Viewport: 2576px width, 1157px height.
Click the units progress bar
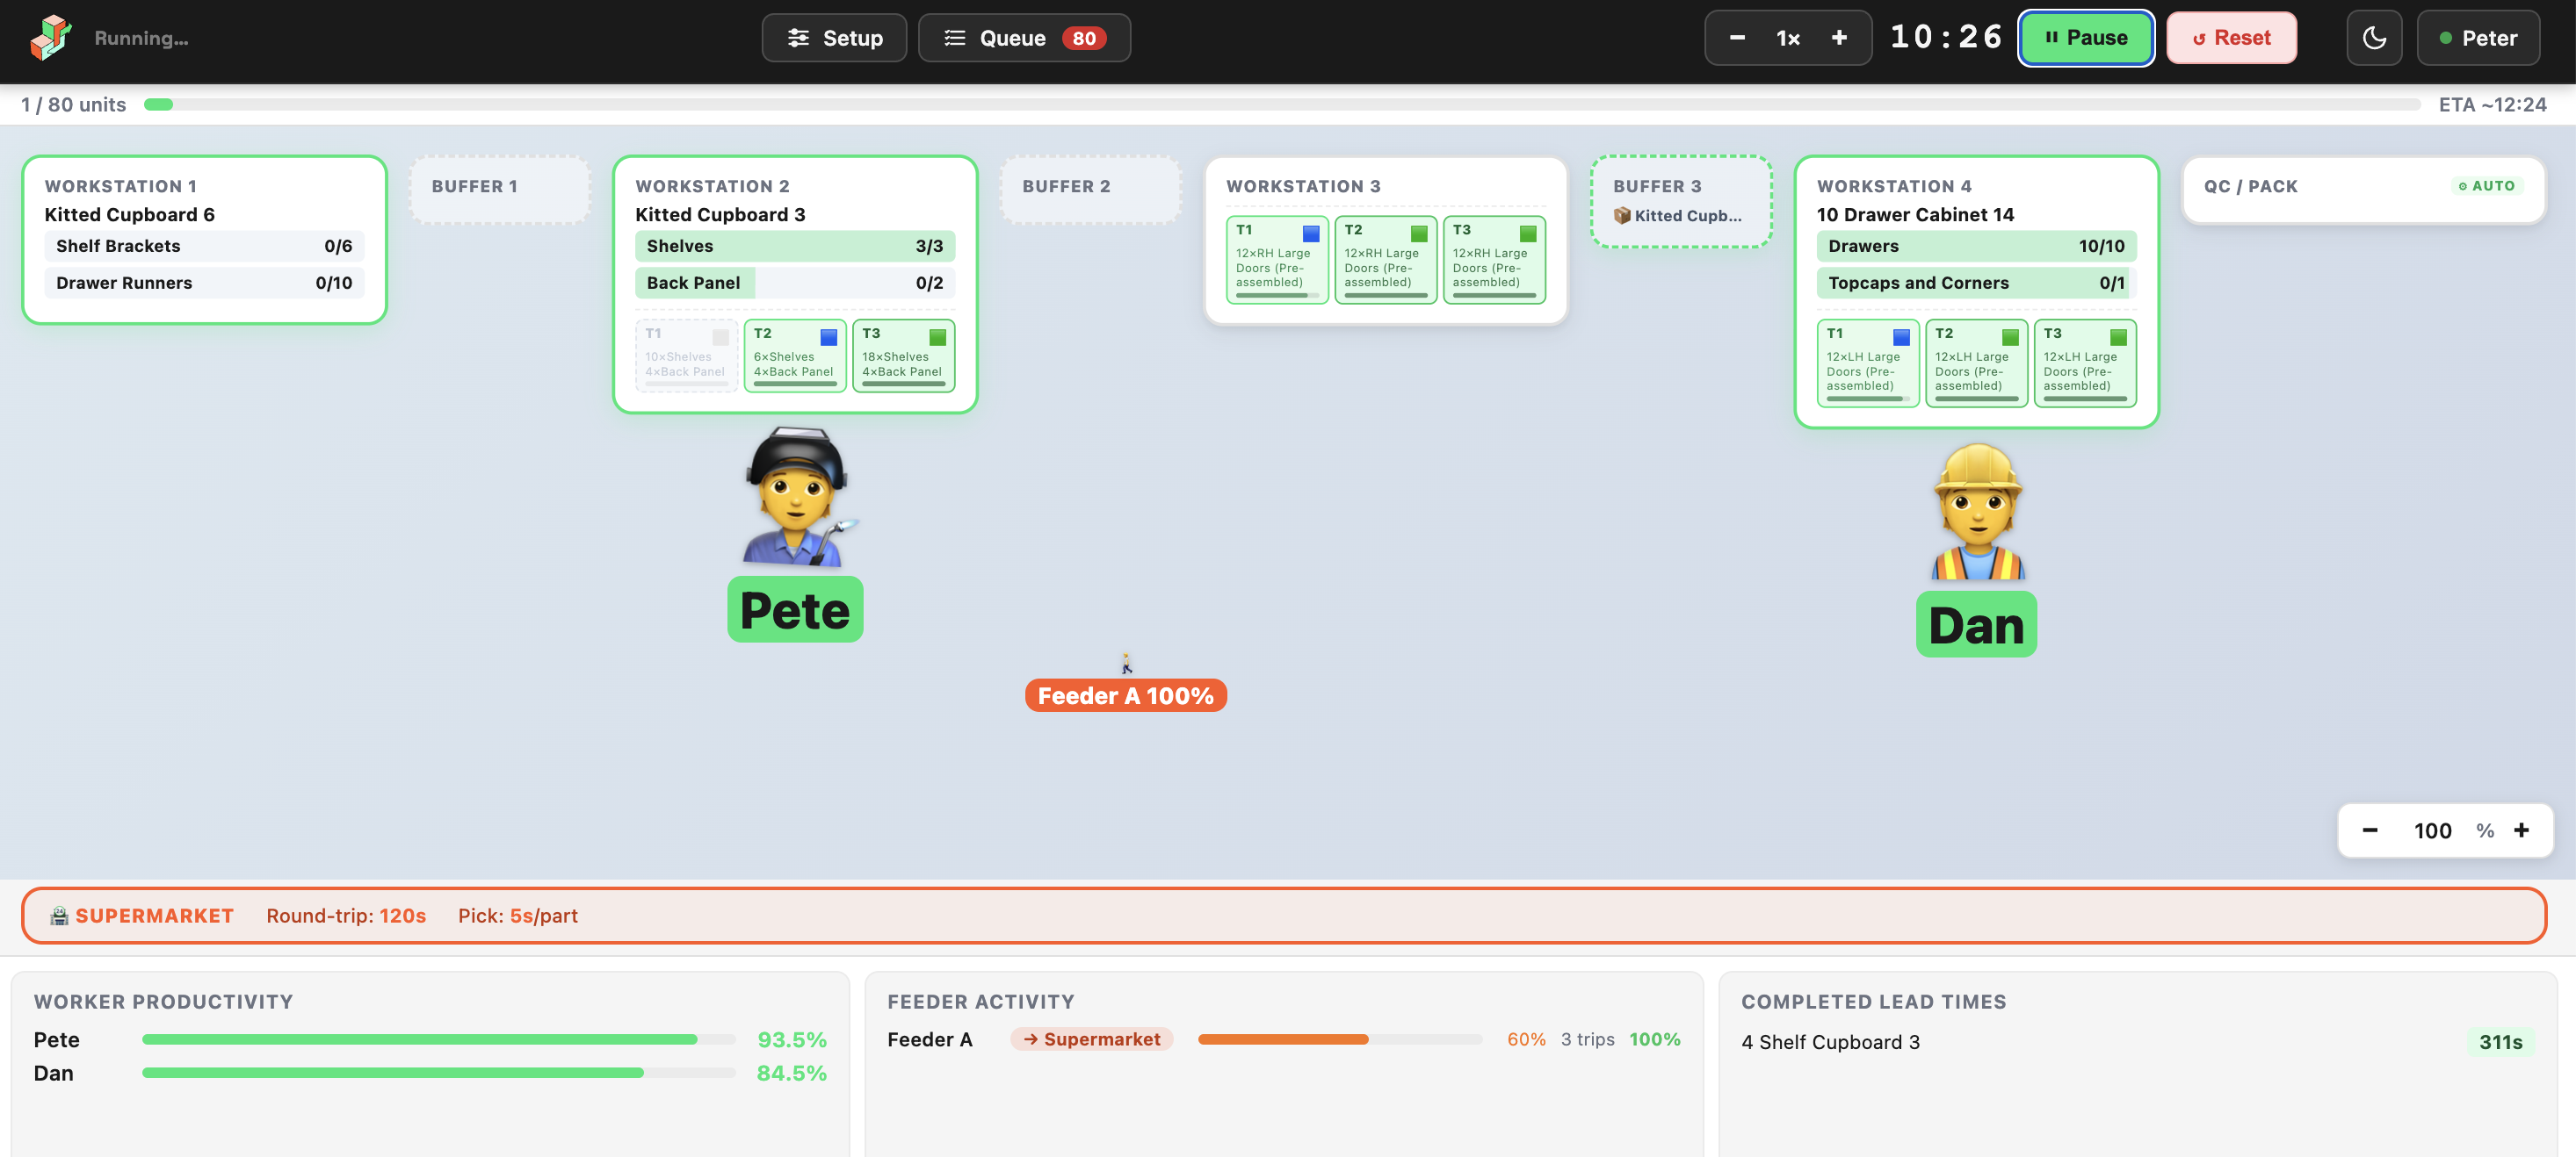pos(1280,105)
